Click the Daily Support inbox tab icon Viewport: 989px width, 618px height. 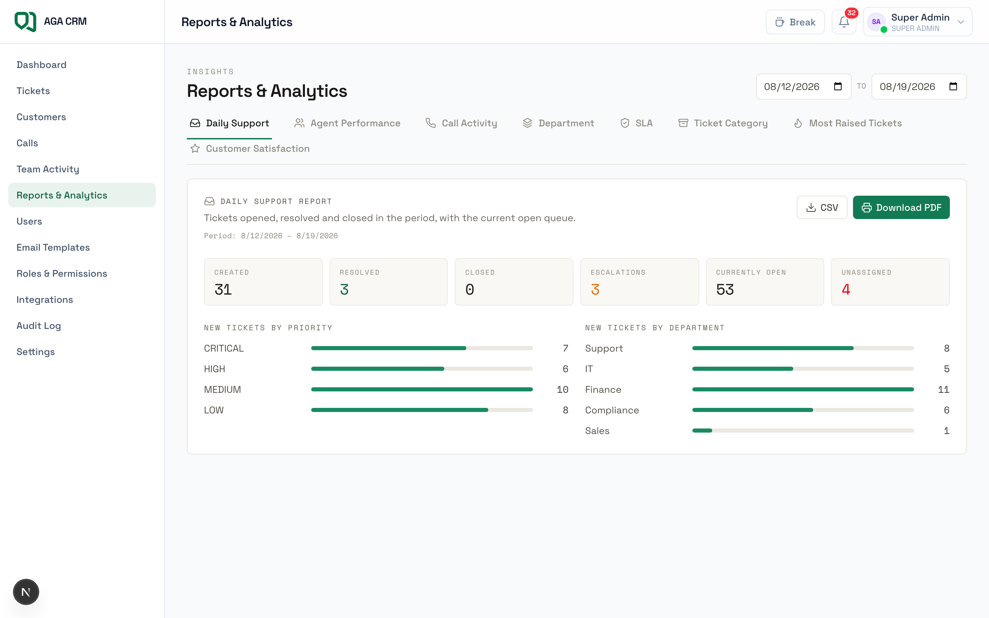click(195, 123)
